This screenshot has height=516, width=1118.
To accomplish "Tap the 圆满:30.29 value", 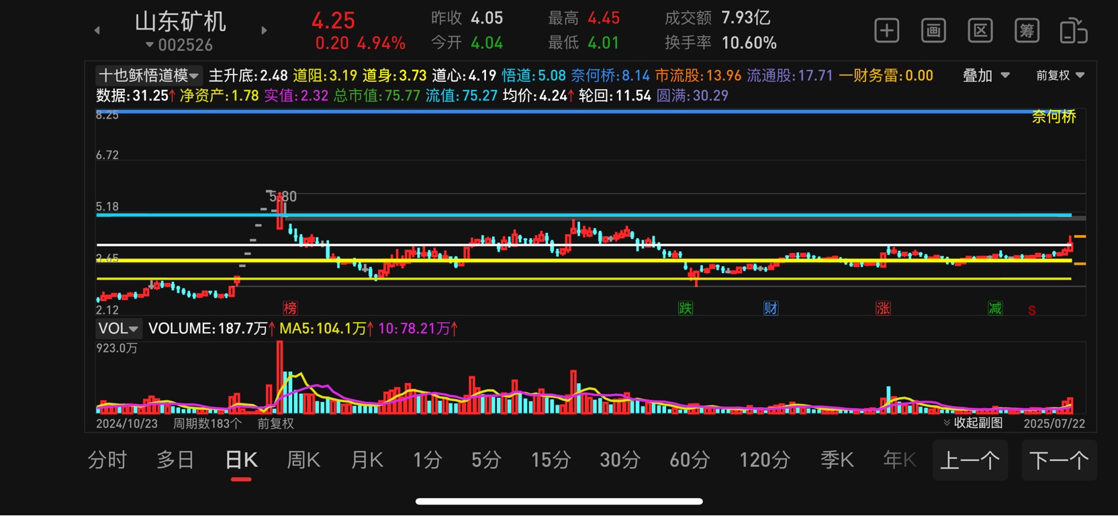I will pyautogui.click(x=692, y=96).
